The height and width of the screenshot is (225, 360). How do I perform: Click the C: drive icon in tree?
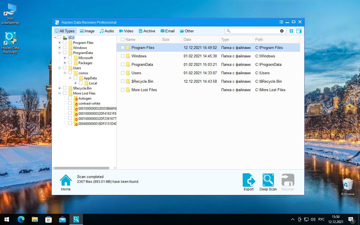(65, 37)
